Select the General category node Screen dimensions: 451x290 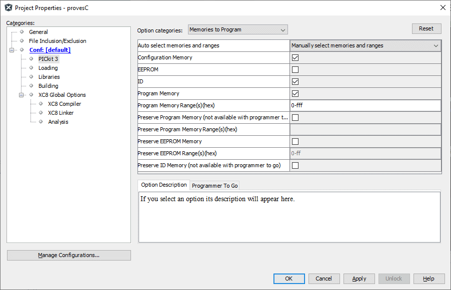[x=38, y=32]
